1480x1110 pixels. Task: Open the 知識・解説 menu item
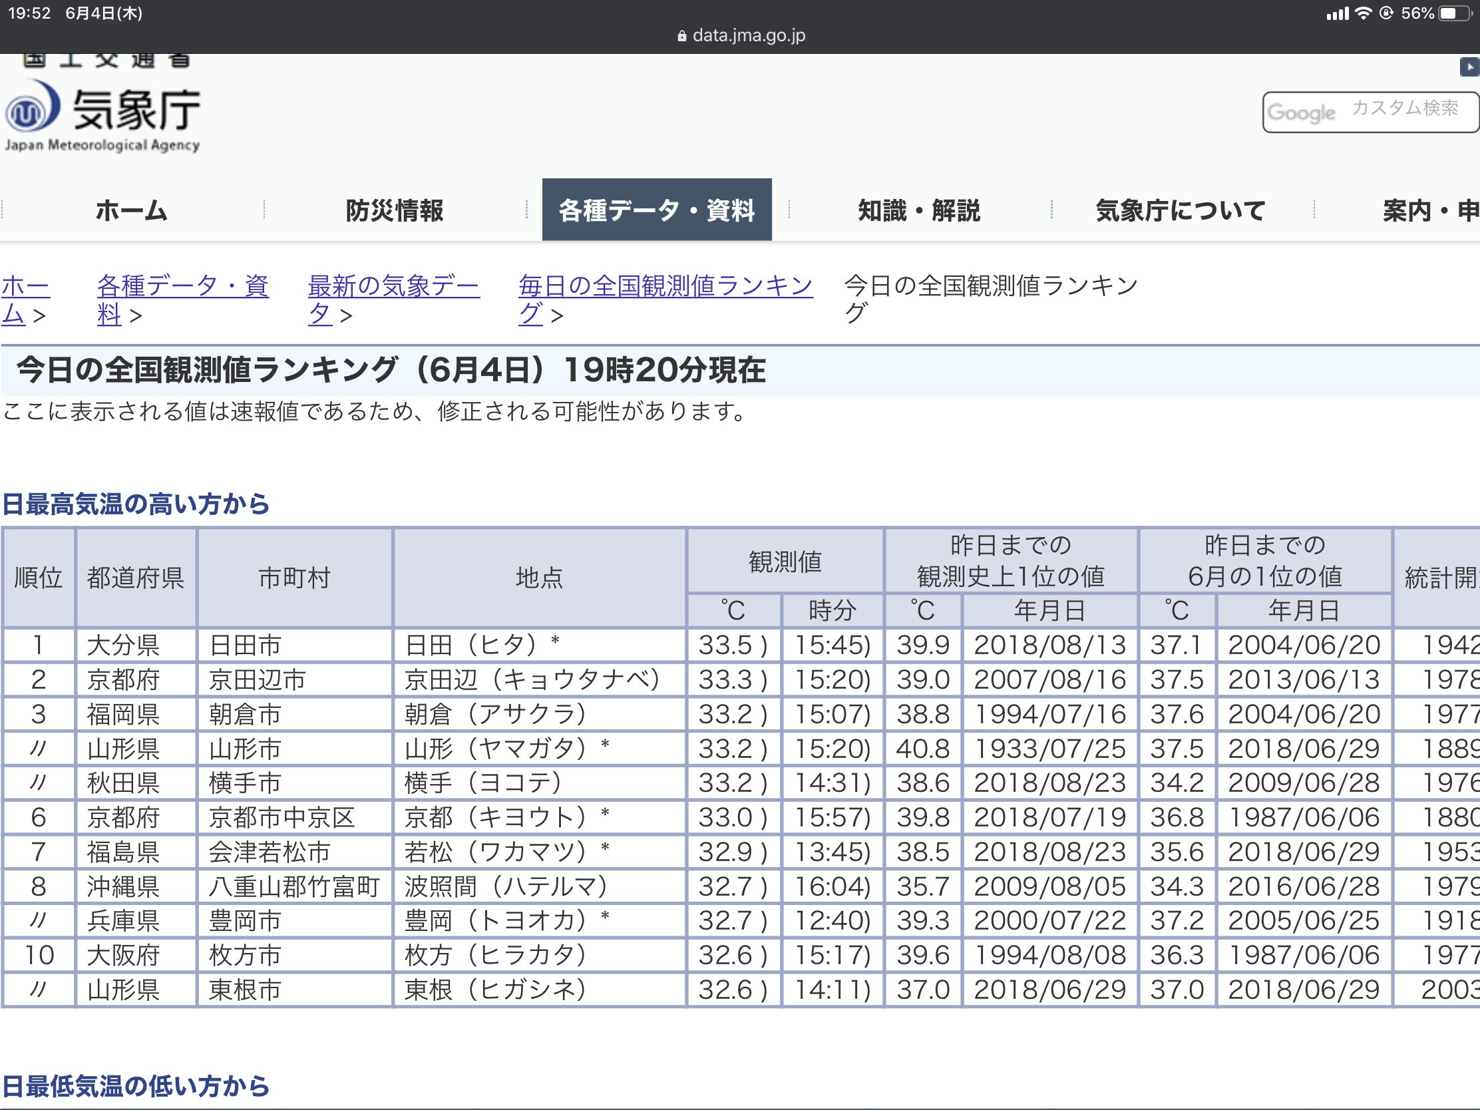tap(918, 210)
